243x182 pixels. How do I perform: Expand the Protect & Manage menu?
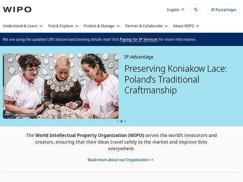[x=101, y=26]
